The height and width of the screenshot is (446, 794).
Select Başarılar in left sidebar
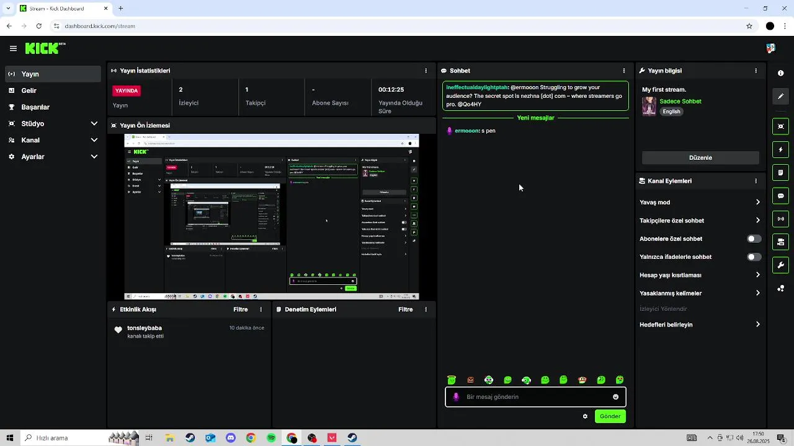pyautogui.click(x=53, y=107)
